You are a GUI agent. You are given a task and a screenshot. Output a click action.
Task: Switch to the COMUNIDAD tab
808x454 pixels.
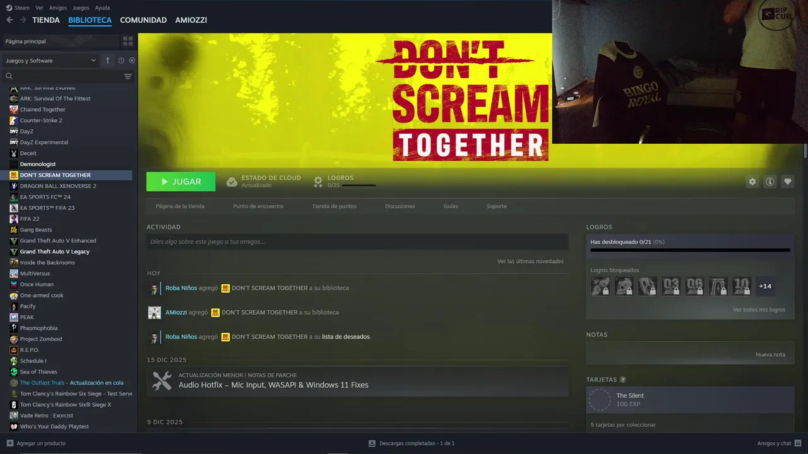(143, 20)
